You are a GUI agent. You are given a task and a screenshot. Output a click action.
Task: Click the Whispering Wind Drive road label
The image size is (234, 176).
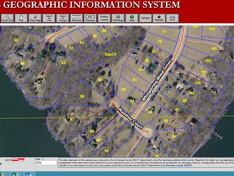point(157,81)
